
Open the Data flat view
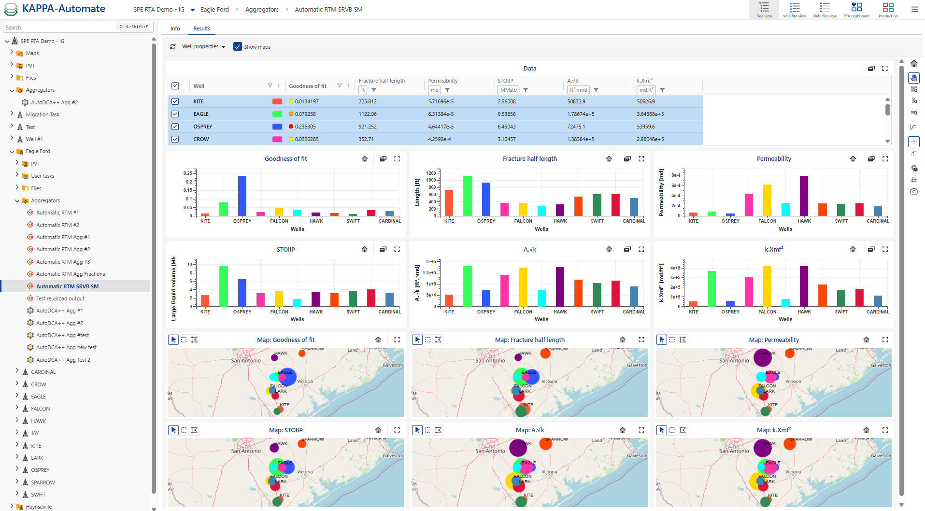click(x=825, y=10)
